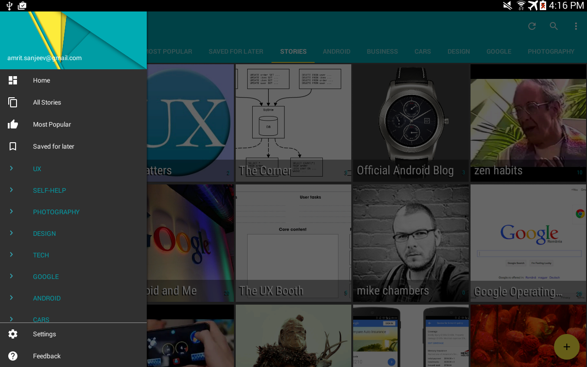Tap the Wi-Fi status icon
Image resolution: width=587 pixels, height=367 pixels.
pyautogui.click(x=521, y=6)
